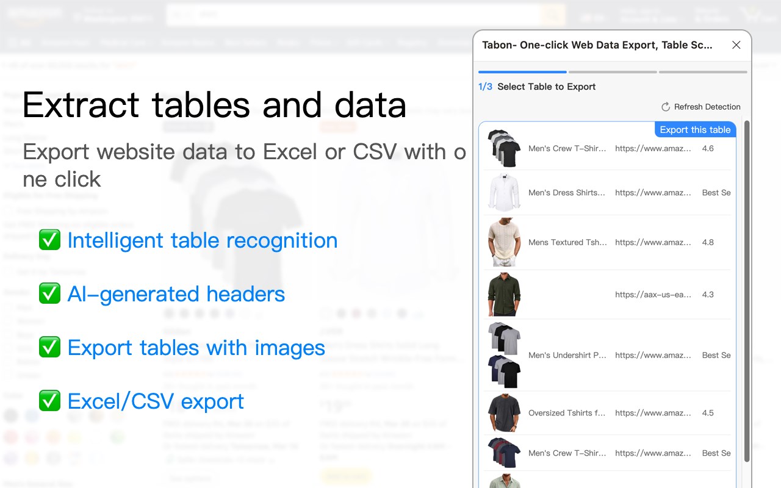
Task: Open the Registry menu item in the navigation bar
Action: pyautogui.click(x=411, y=41)
